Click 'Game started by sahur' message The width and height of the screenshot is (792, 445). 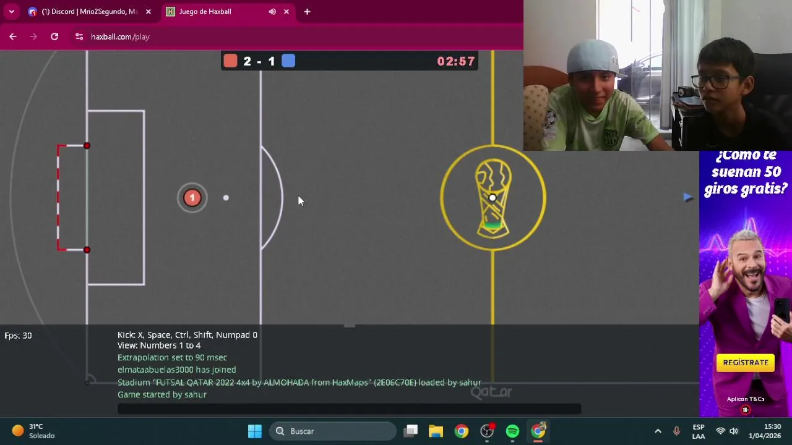pos(162,394)
